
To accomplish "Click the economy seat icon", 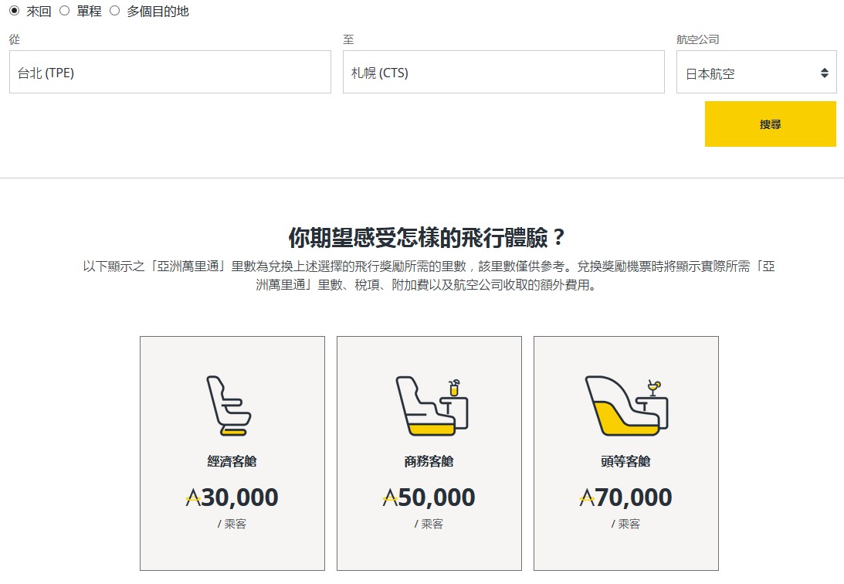I will (229, 406).
